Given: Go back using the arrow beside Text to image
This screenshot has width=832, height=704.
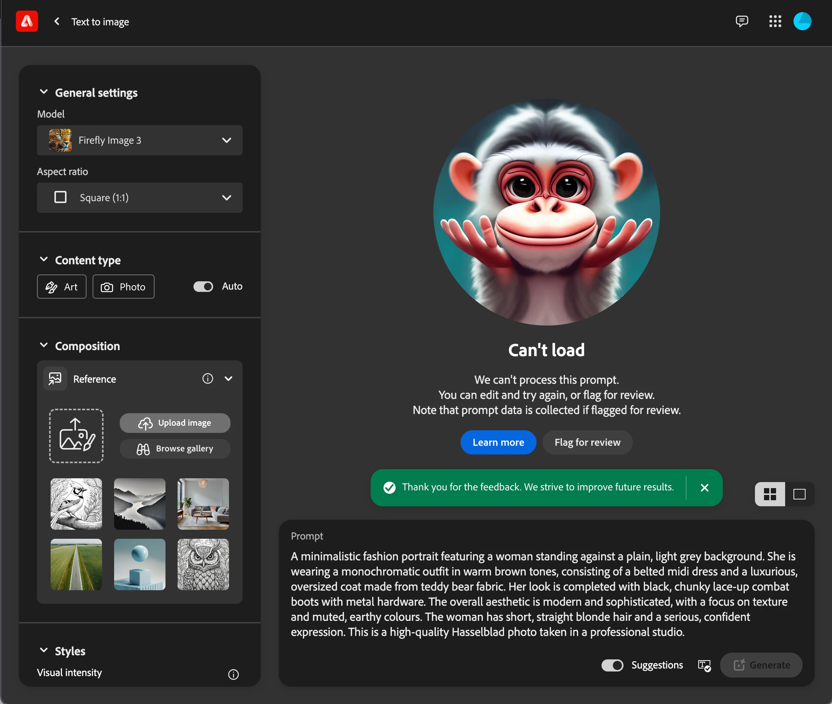Looking at the screenshot, I should pos(57,22).
